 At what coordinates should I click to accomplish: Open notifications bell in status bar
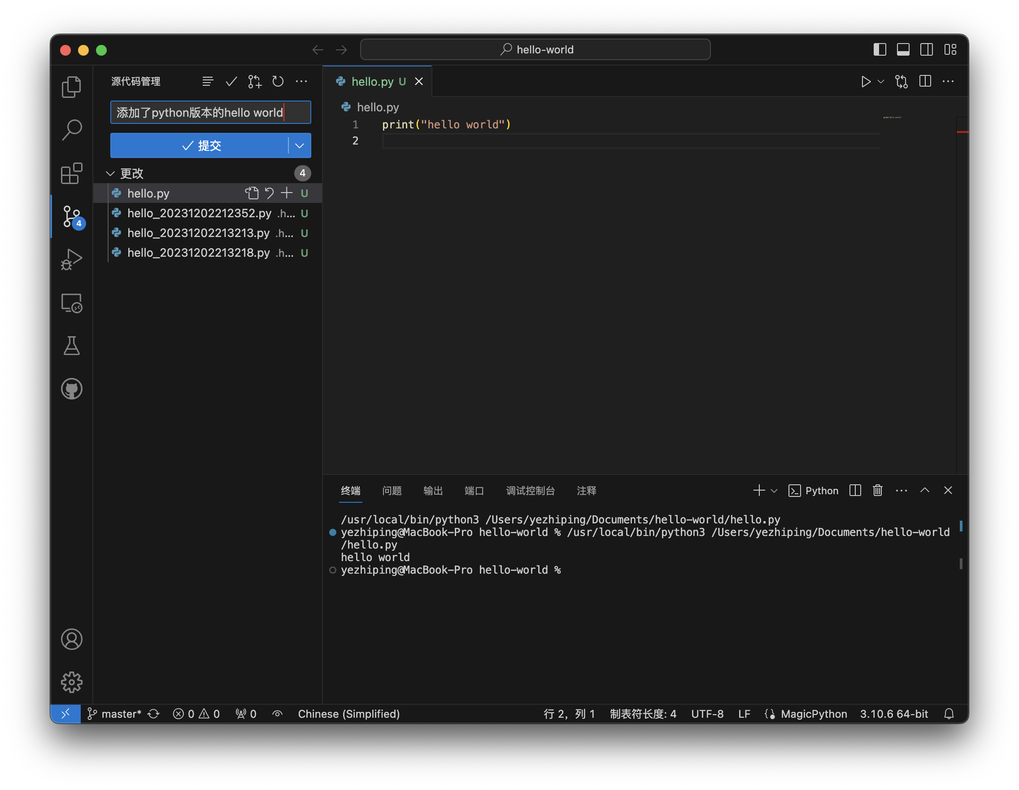pyautogui.click(x=949, y=714)
